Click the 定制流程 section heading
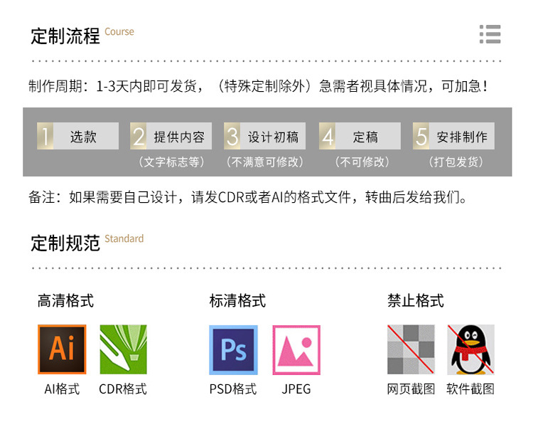 (65, 36)
